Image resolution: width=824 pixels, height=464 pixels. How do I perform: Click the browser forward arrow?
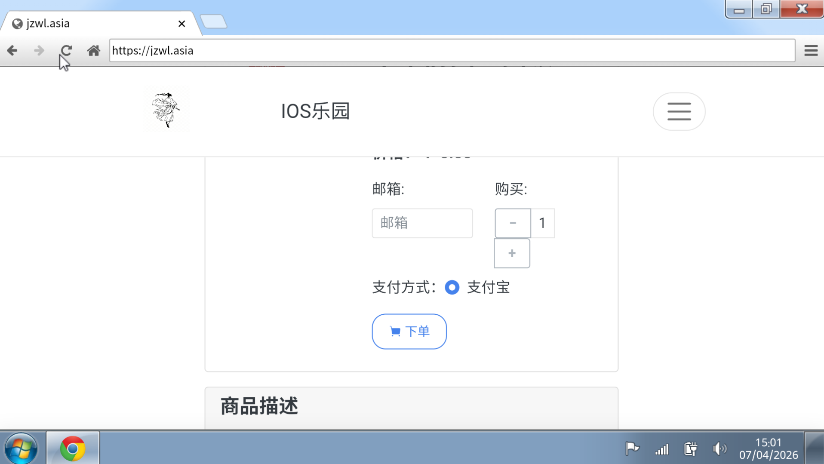pyautogui.click(x=39, y=51)
